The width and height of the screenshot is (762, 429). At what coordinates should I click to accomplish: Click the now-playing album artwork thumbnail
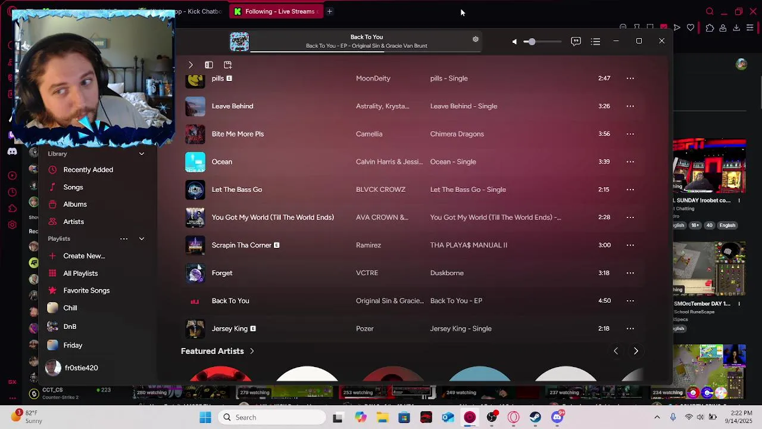[x=239, y=42]
